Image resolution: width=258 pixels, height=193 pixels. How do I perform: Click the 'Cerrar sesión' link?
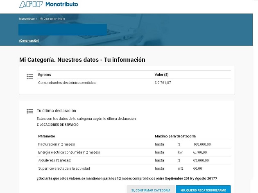(29, 40)
